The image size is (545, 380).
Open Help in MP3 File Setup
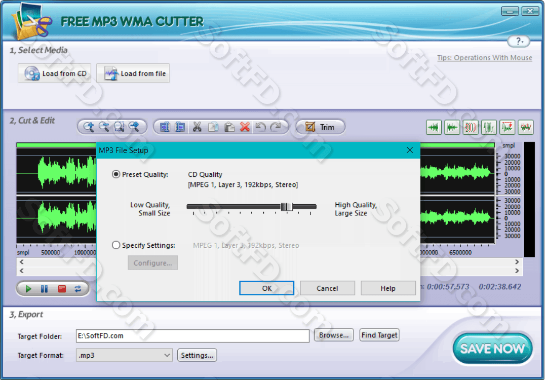click(388, 288)
